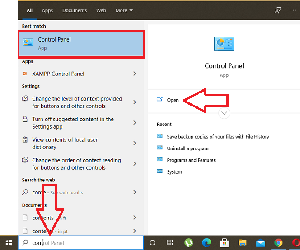The width and height of the screenshot is (300, 250).
Task: Switch to the All tab
Action: (x=29, y=10)
